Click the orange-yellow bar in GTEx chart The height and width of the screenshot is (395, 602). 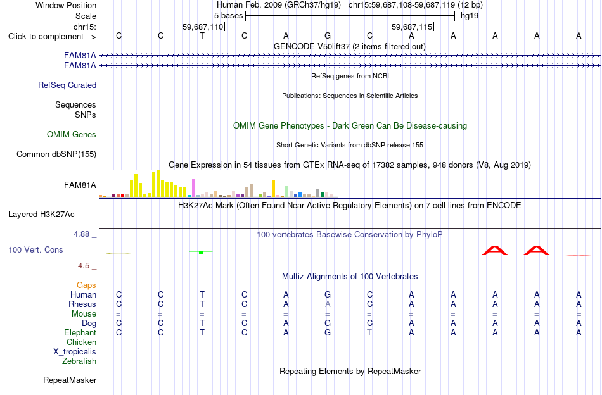(273, 189)
